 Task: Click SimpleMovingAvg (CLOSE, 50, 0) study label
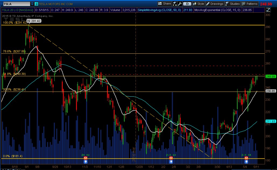[159, 10]
